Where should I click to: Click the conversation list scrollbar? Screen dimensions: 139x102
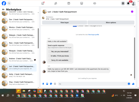point(38,38)
